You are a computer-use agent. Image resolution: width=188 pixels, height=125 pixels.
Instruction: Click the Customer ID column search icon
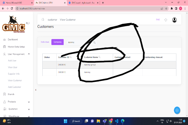click(71, 57)
